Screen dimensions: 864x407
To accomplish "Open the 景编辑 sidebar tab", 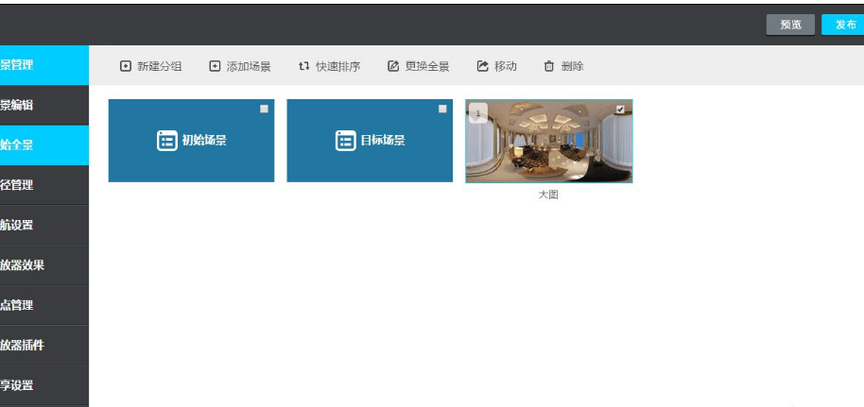I will click(44, 105).
